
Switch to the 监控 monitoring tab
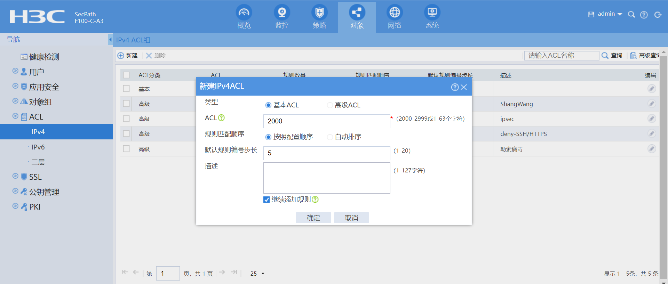point(282,17)
